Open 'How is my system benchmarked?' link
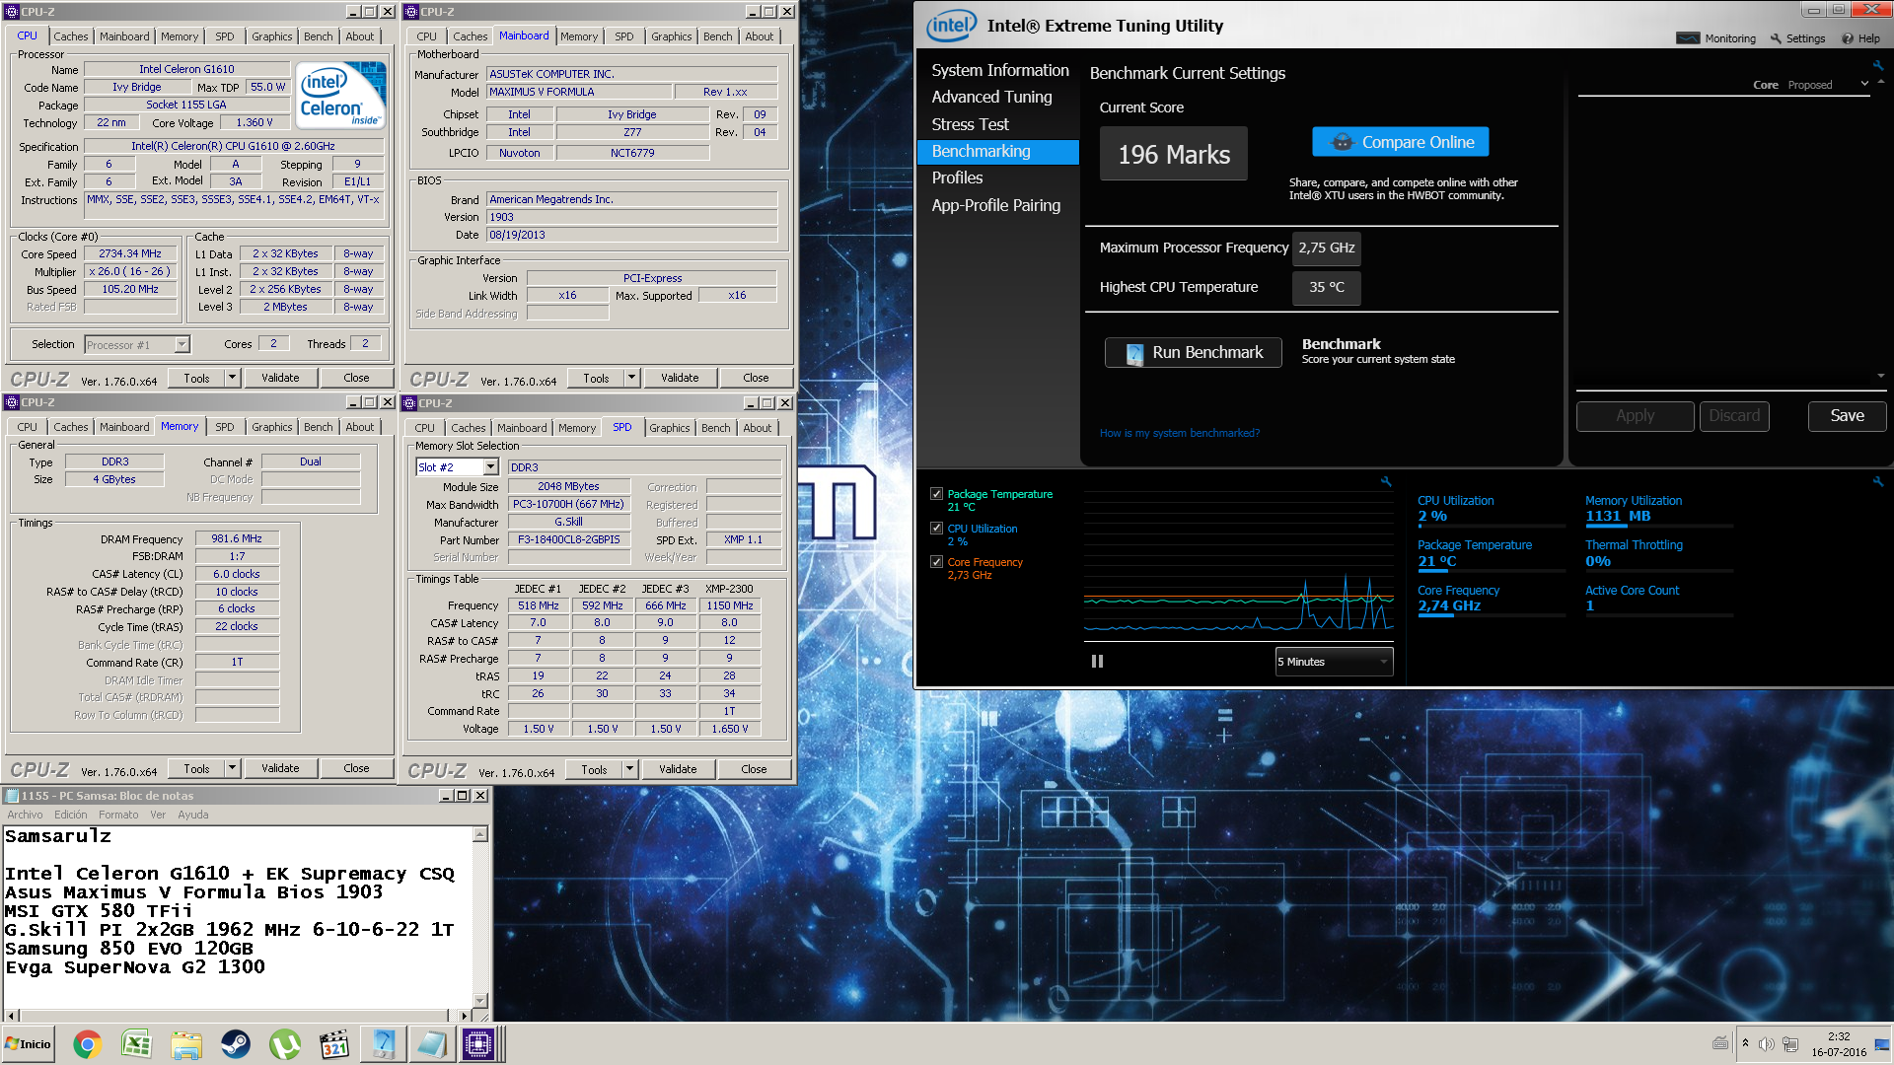 [1179, 433]
